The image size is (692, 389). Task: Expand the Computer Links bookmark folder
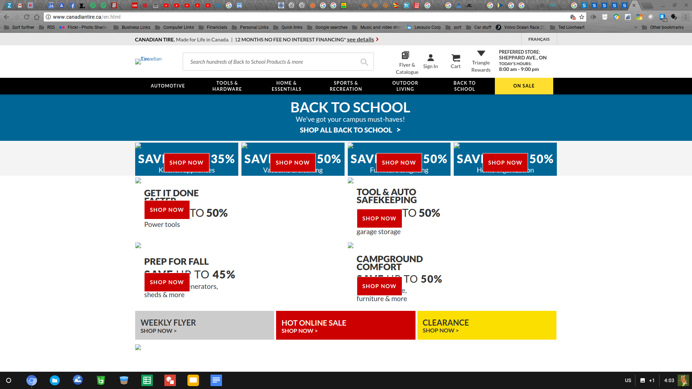point(174,27)
